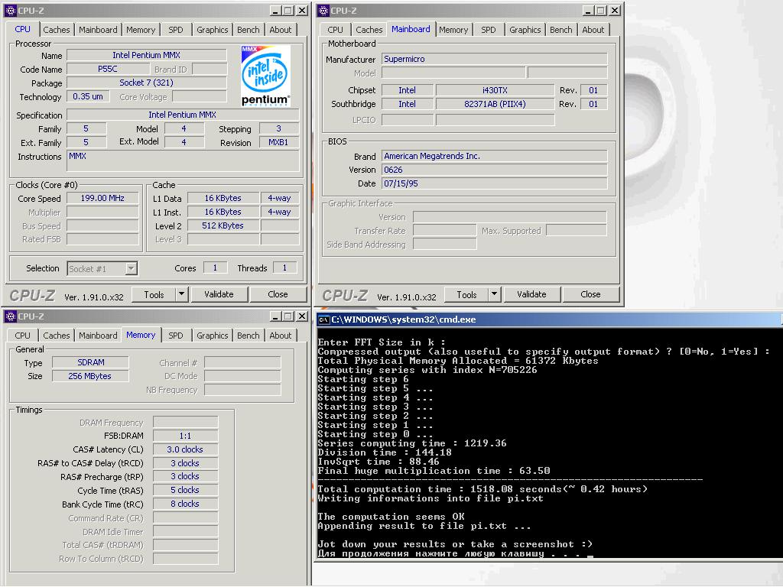Viewport: 783px width, 587px height.
Task: Click the cmd.exe window title bar
Action: pyautogui.click(x=549, y=320)
